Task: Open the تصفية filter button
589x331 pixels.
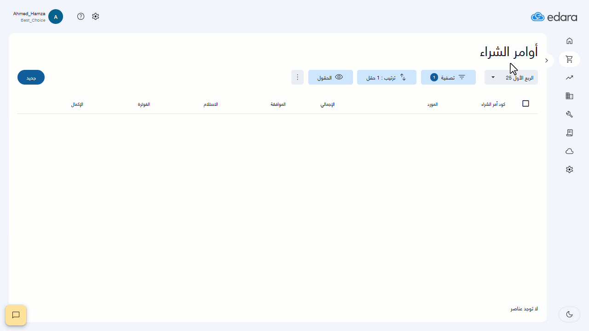Action: 448,77
